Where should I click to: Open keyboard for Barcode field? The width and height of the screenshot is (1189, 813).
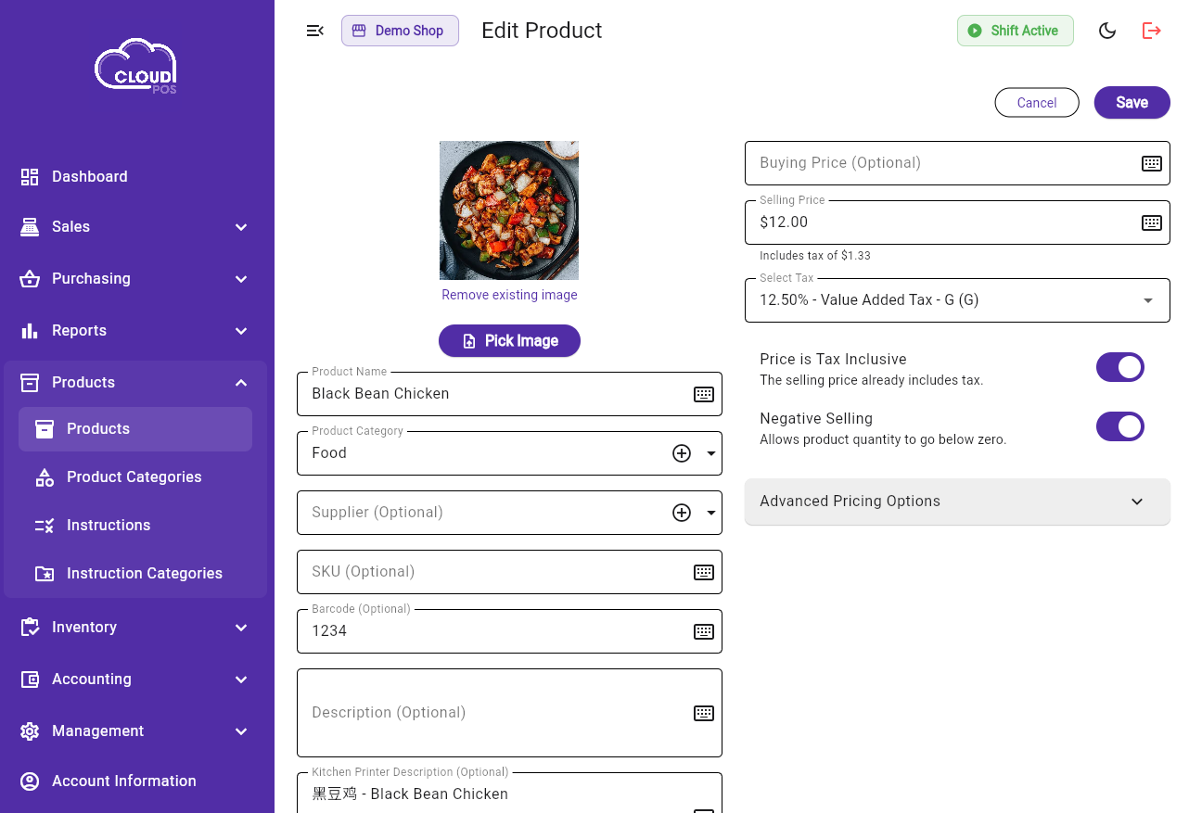(704, 631)
